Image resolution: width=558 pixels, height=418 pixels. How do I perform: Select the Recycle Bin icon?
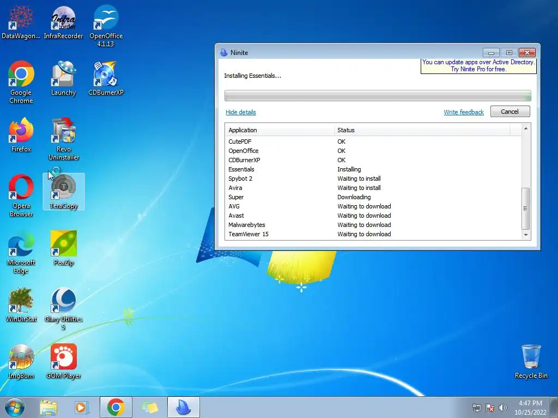(531, 361)
